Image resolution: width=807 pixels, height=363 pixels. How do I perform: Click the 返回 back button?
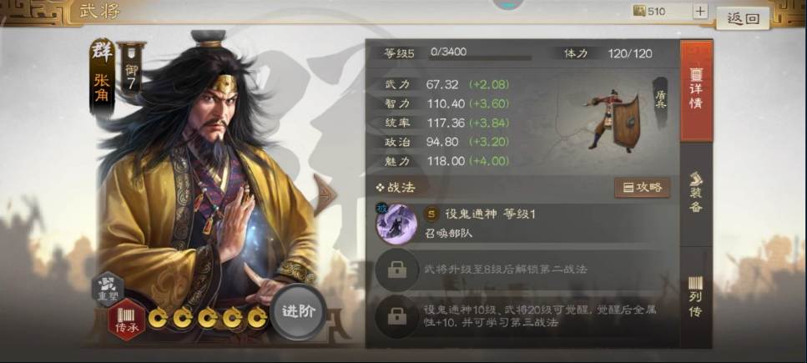[743, 19]
